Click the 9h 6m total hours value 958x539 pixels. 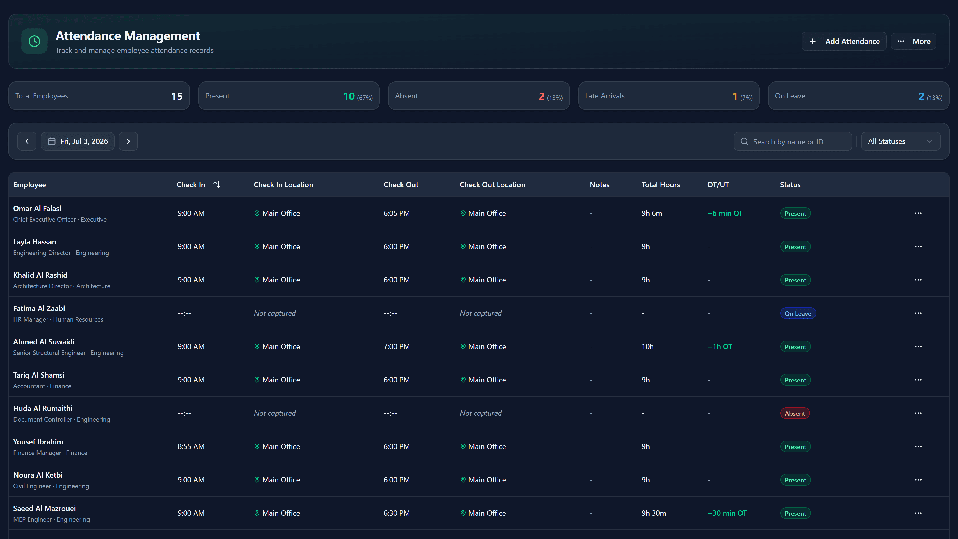pos(652,213)
